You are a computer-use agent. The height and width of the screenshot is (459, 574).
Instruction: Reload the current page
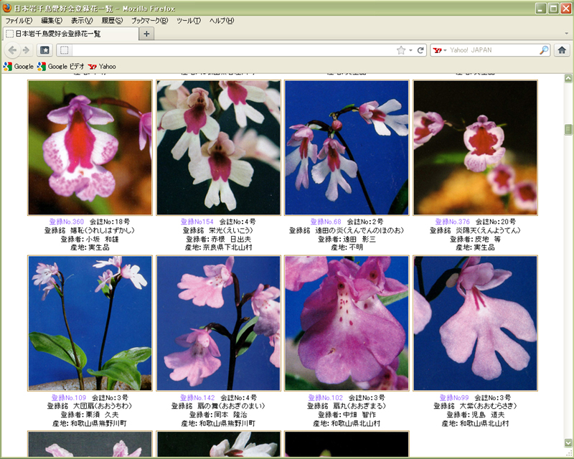420,50
